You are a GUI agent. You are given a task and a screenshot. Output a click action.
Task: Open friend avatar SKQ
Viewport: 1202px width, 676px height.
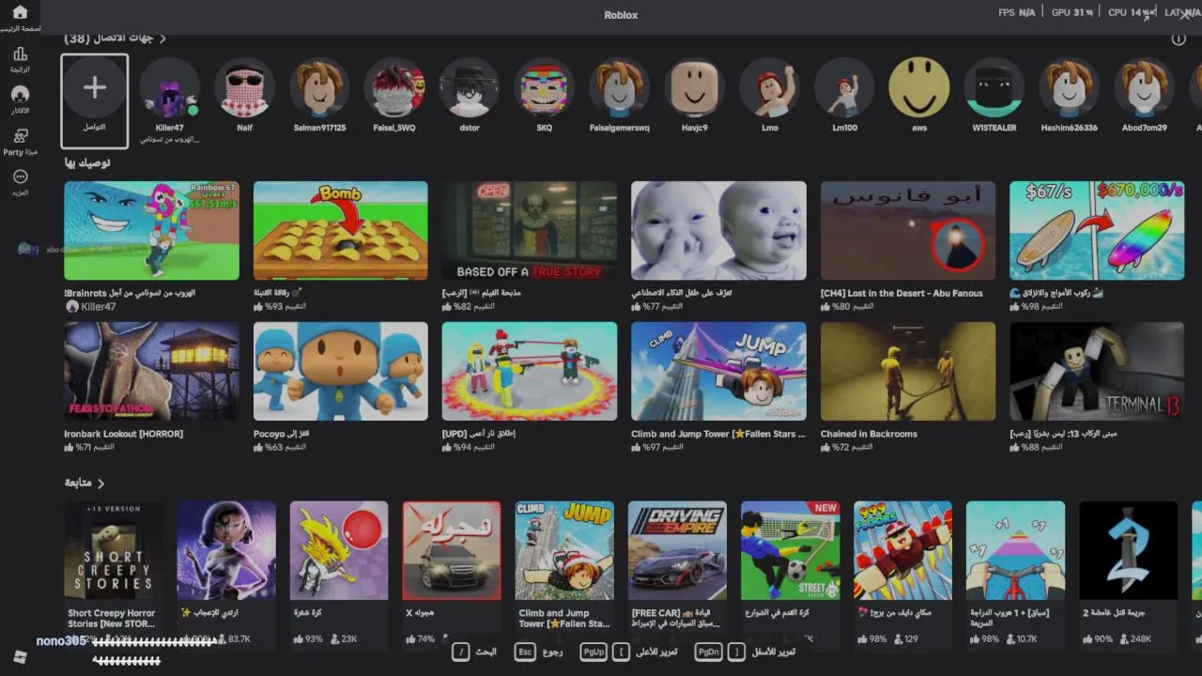[545, 87]
